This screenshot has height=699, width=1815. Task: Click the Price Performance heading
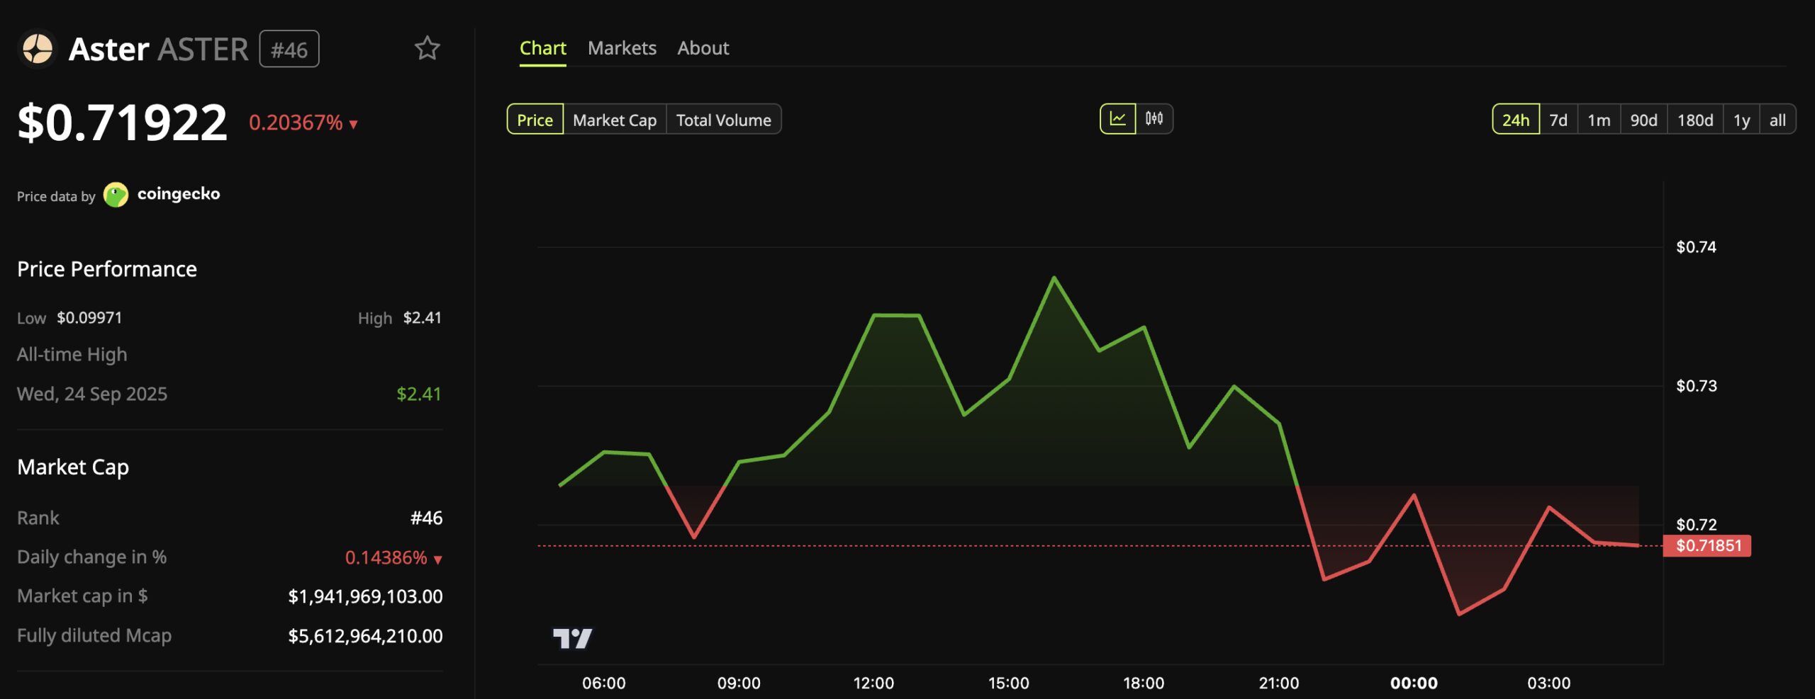[107, 269]
